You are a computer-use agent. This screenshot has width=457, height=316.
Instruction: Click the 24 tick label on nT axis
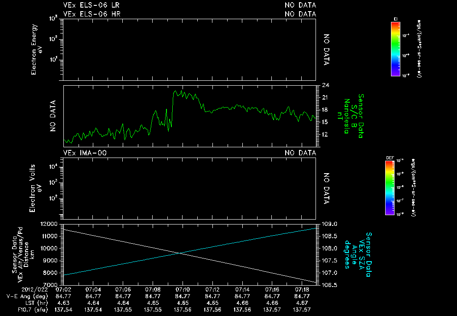[325, 85]
